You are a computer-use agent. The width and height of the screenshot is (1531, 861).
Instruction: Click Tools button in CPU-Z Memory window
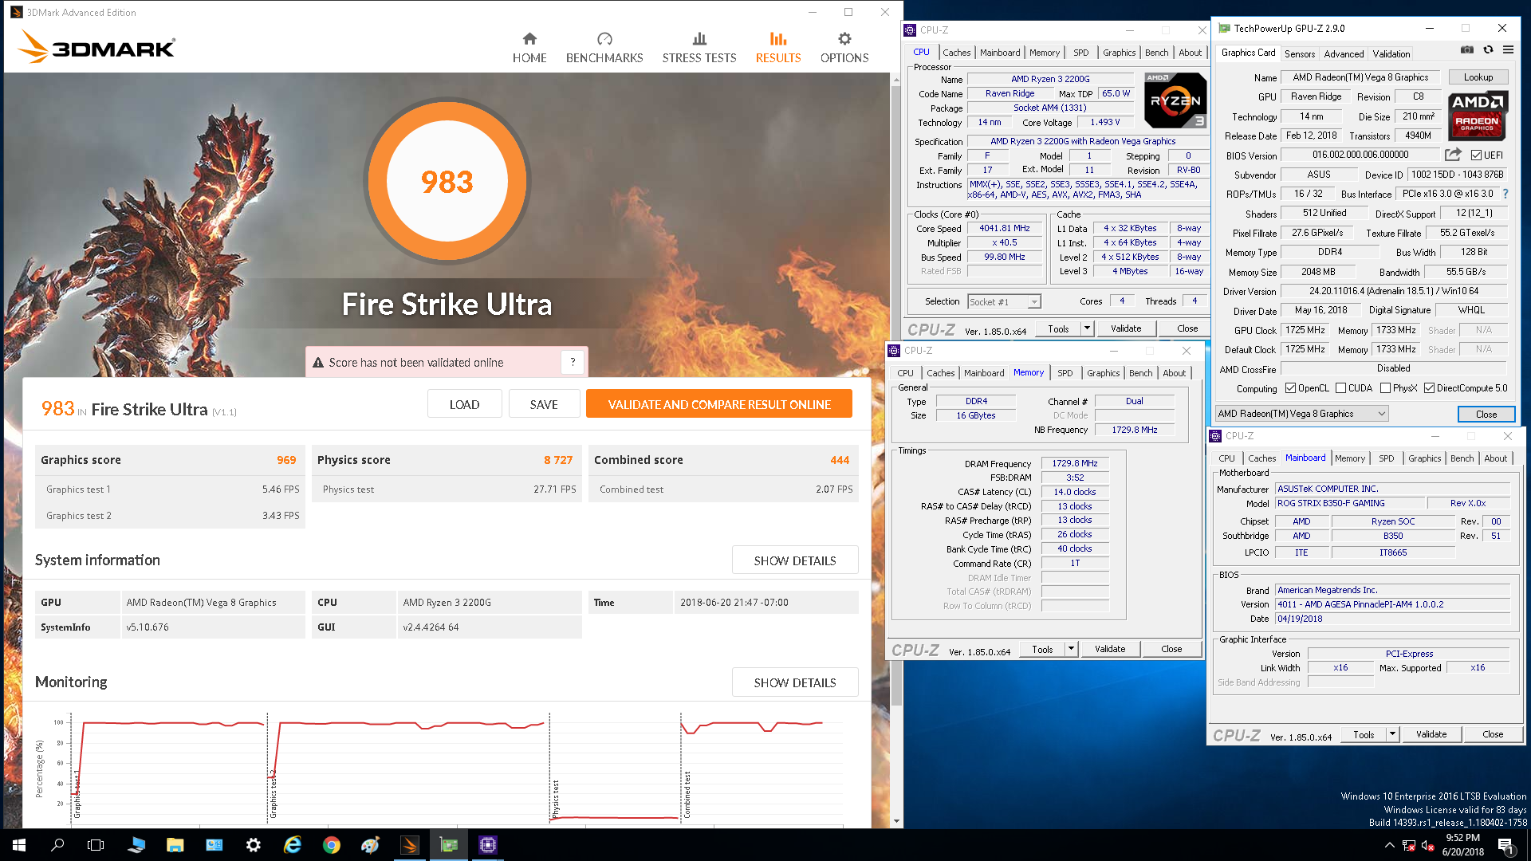1042,649
